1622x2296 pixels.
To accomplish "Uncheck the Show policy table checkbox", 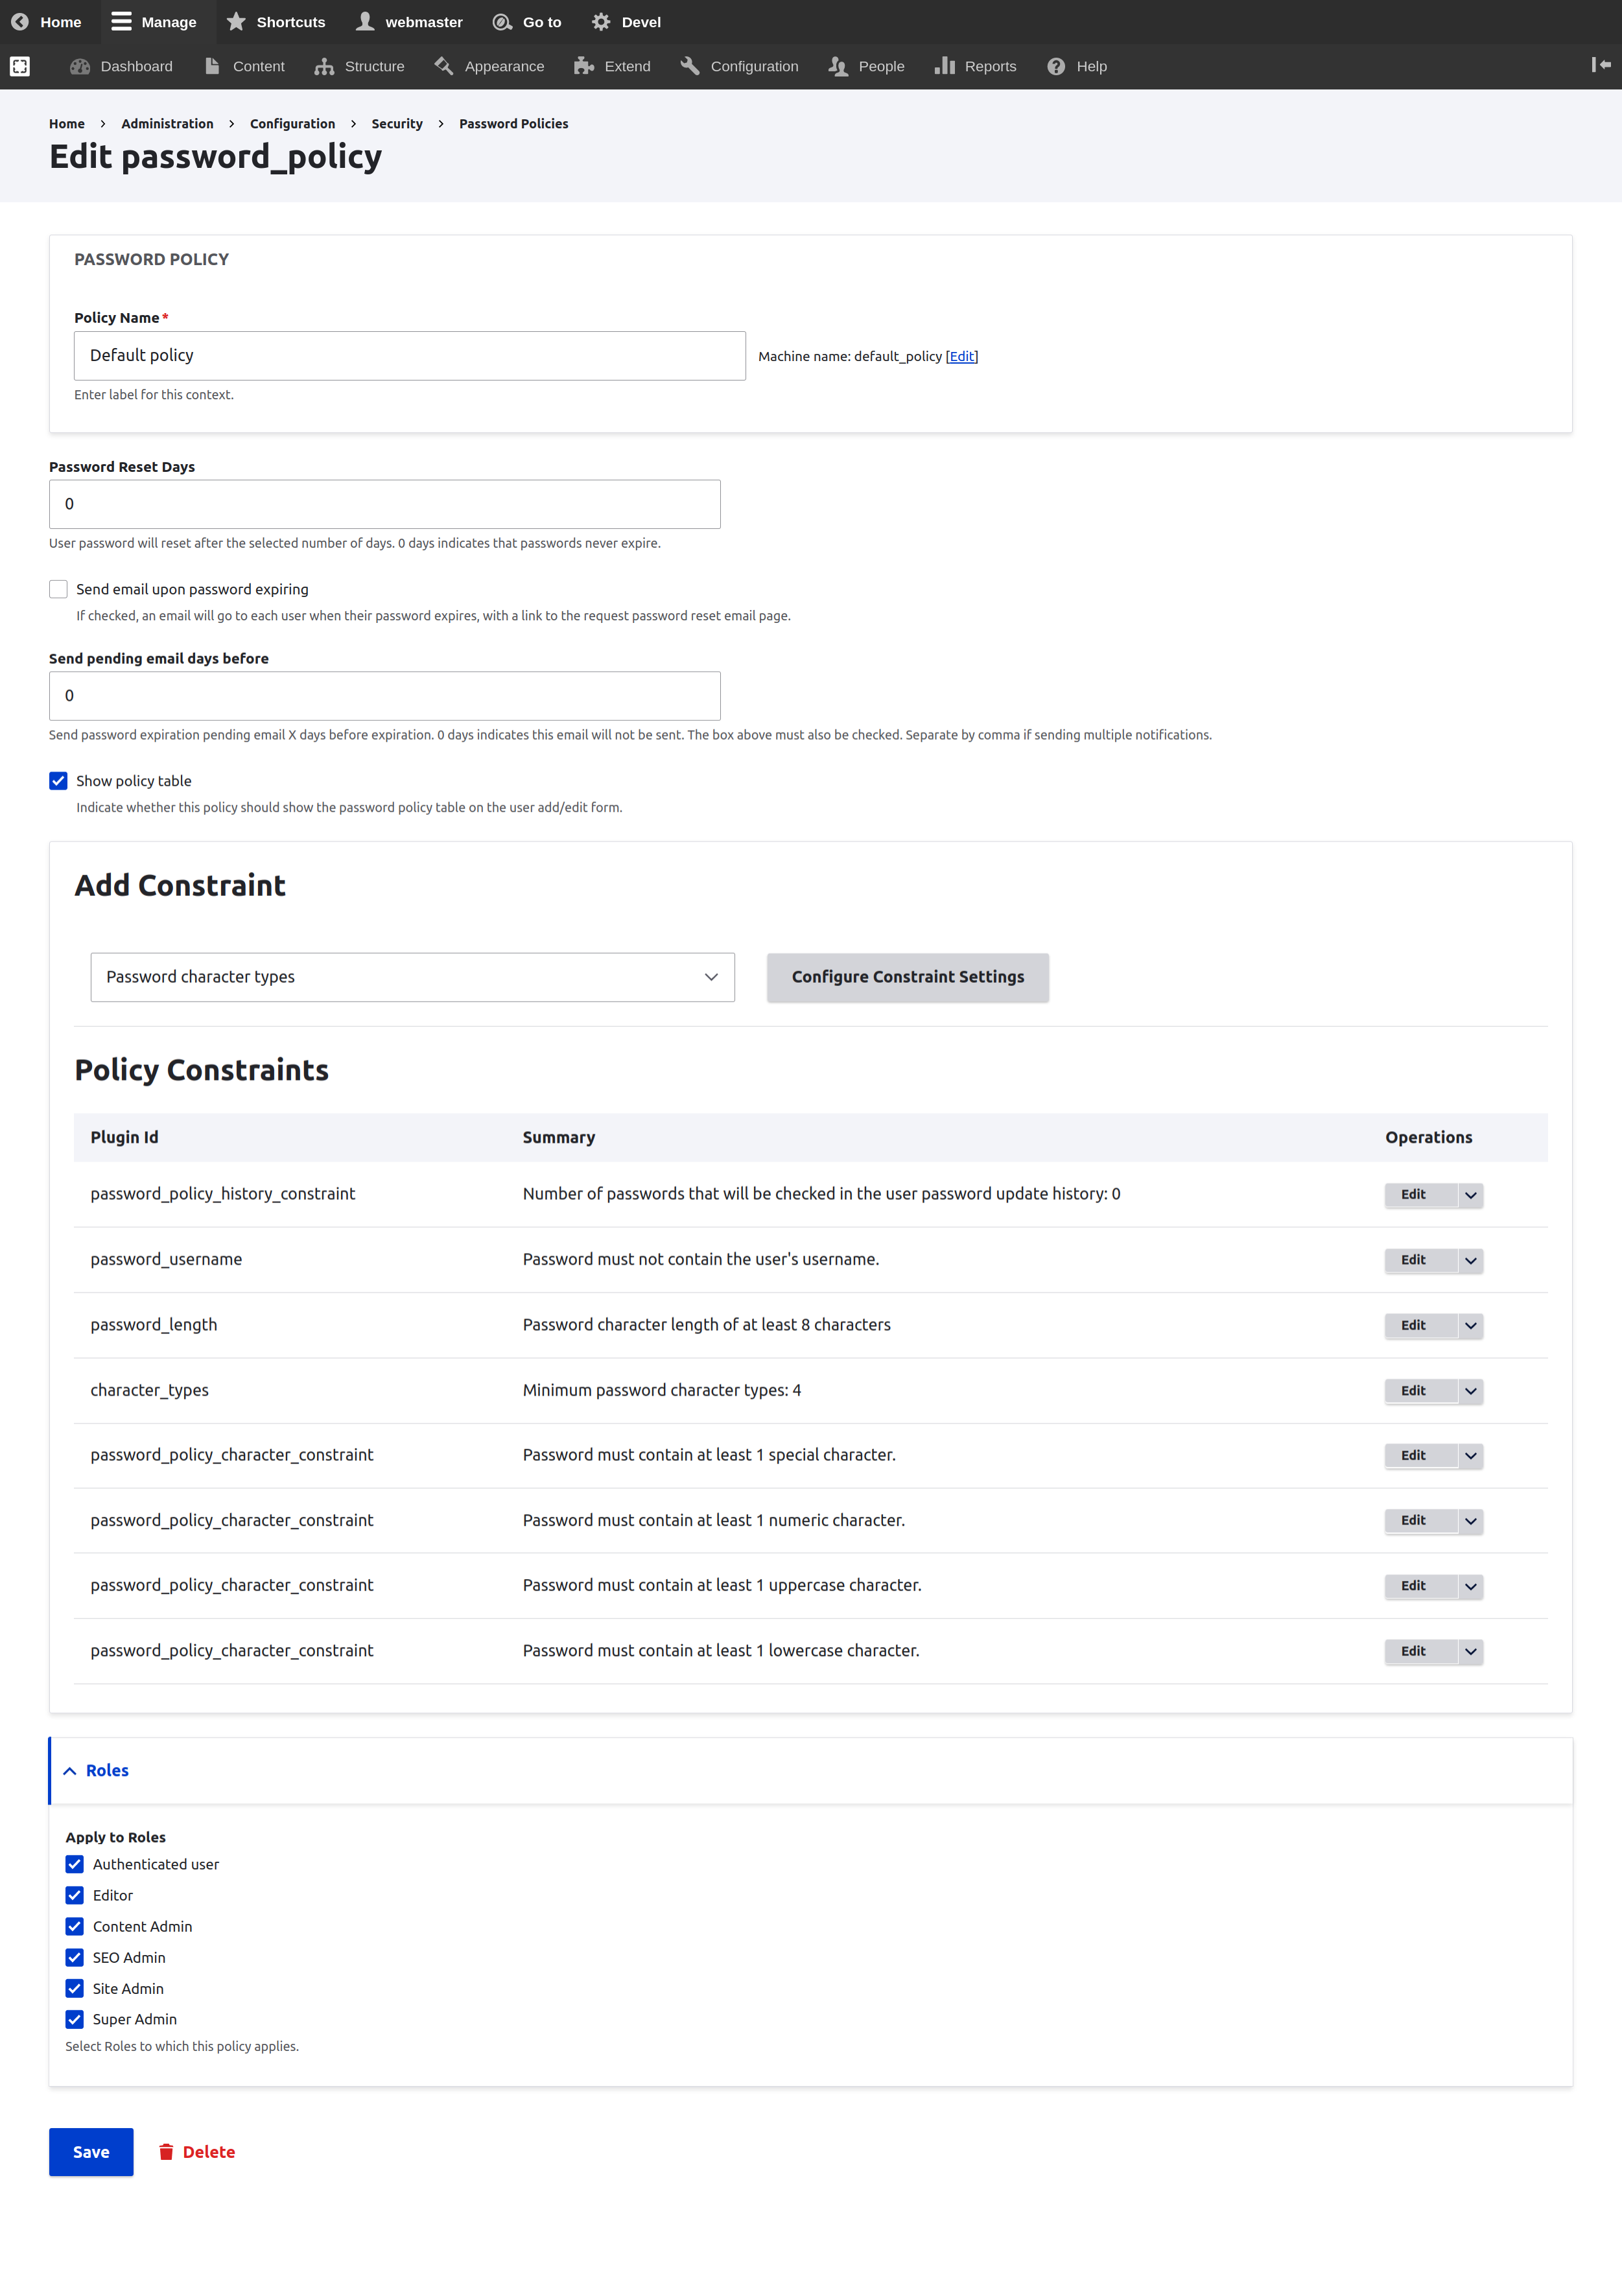I will pos(58,781).
